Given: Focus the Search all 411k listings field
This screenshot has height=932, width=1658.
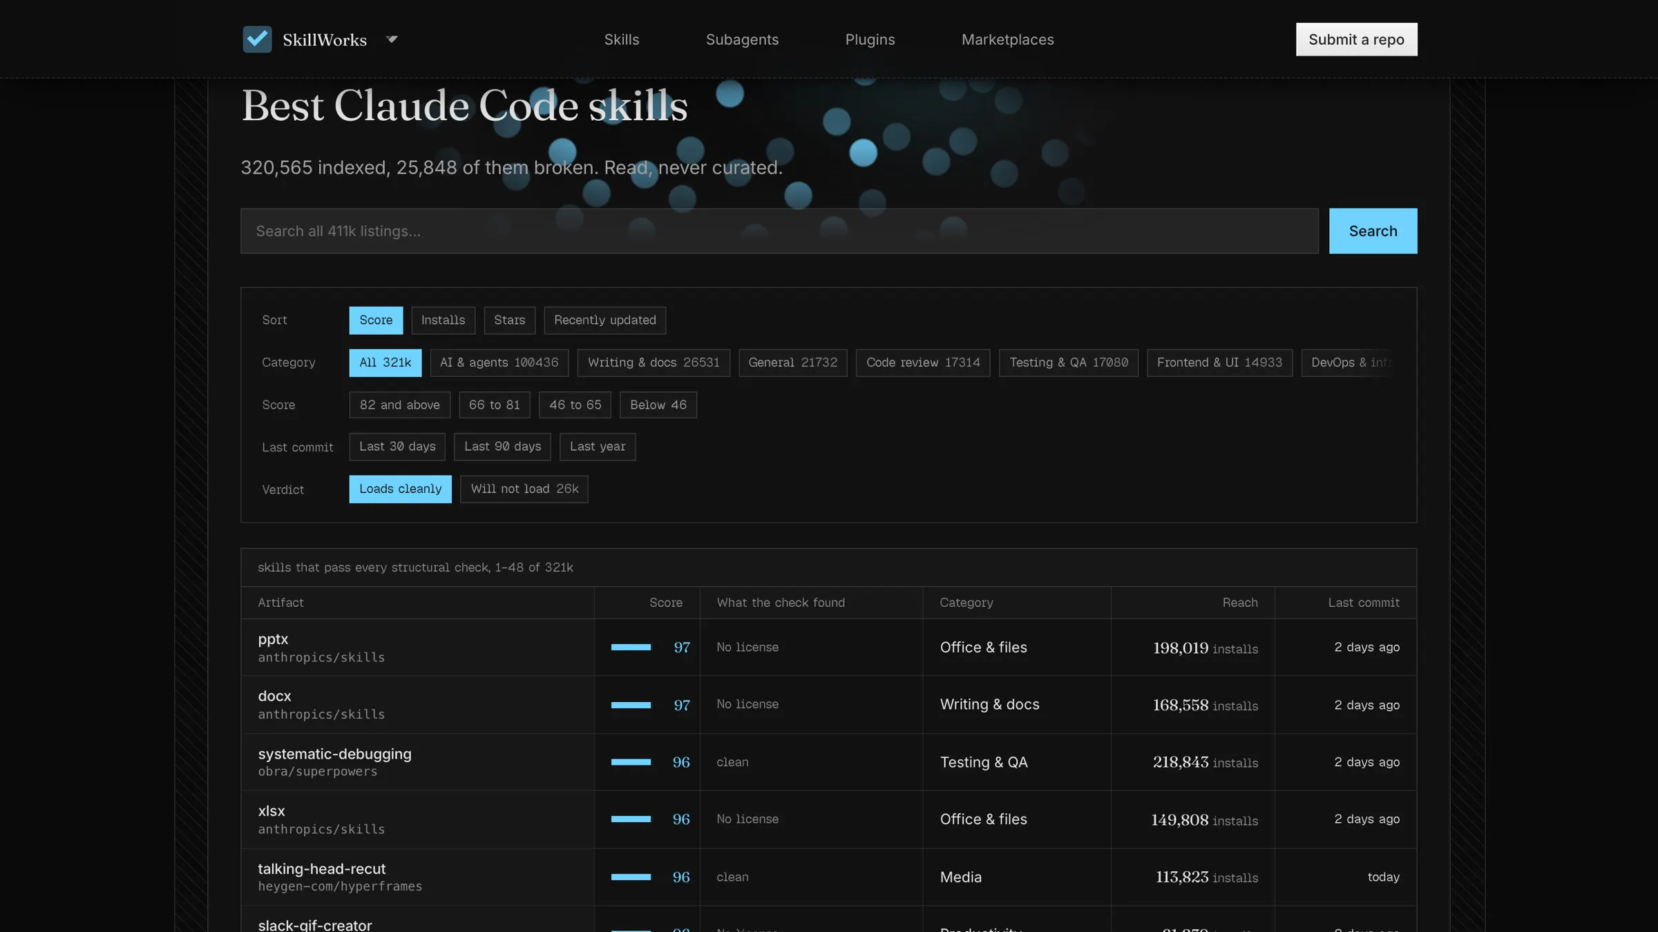Looking at the screenshot, I should pyautogui.click(x=779, y=231).
